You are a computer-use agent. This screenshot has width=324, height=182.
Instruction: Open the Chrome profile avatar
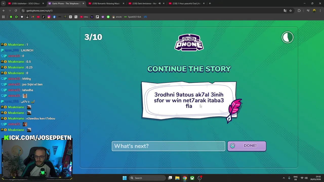314,11
